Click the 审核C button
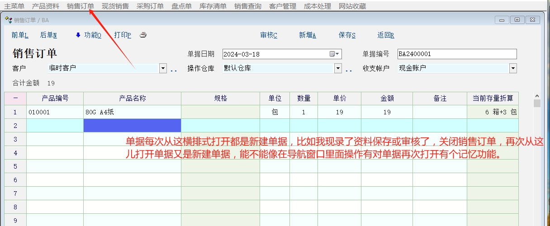550x226 pixels. [x=269, y=35]
